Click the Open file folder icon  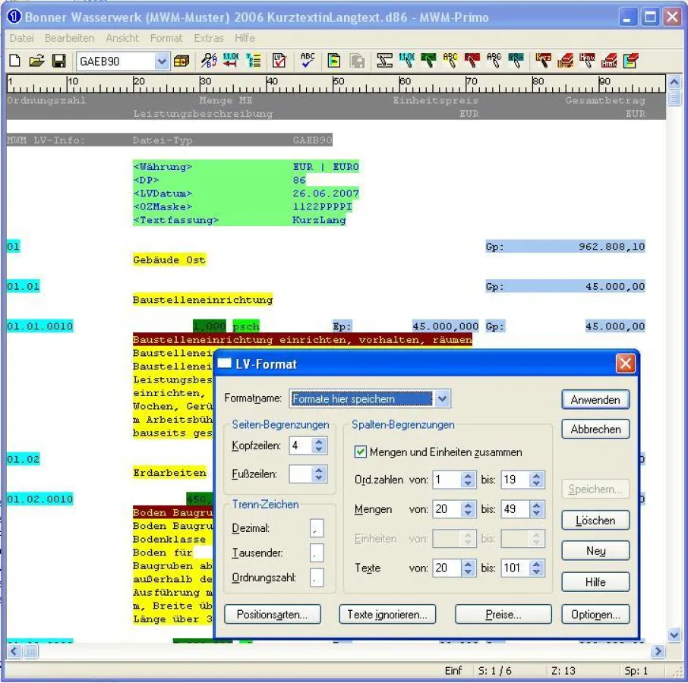click(36, 61)
